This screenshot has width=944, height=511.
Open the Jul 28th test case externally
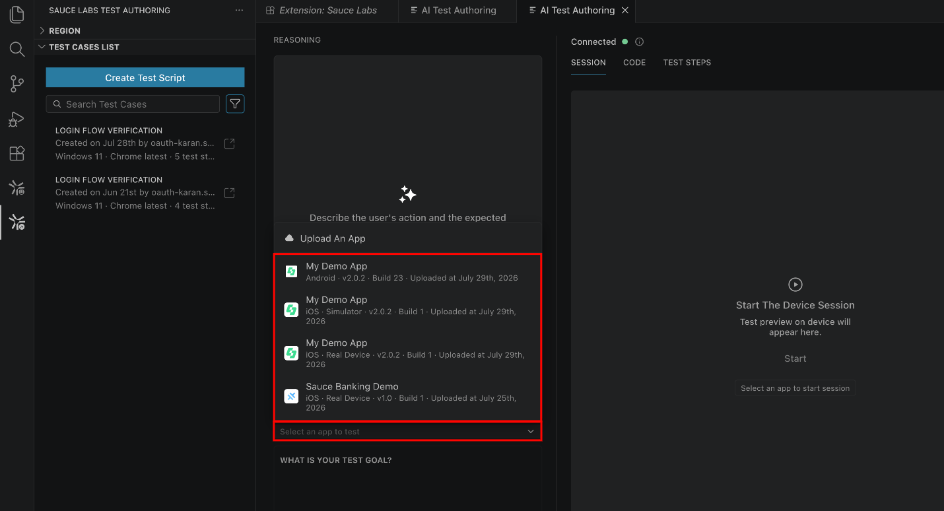tap(230, 143)
